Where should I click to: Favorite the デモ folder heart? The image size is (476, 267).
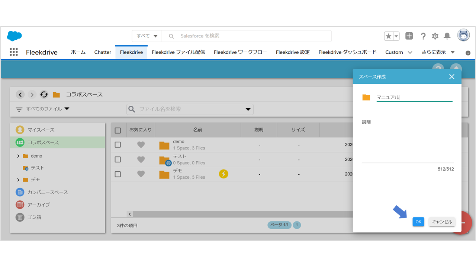141,174
